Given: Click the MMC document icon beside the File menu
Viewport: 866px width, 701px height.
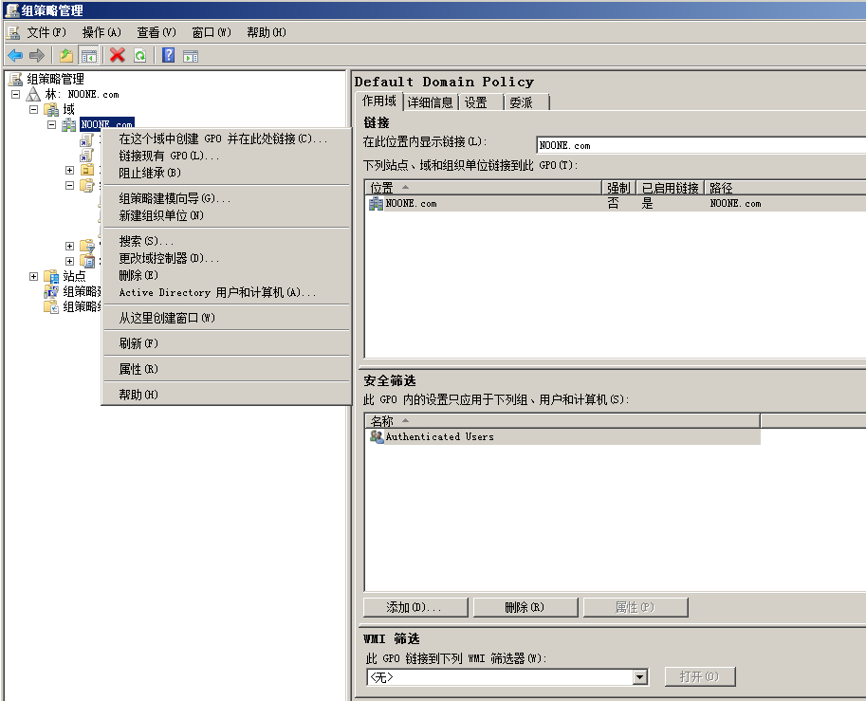Looking at the screenshot, I should (13, 32).
